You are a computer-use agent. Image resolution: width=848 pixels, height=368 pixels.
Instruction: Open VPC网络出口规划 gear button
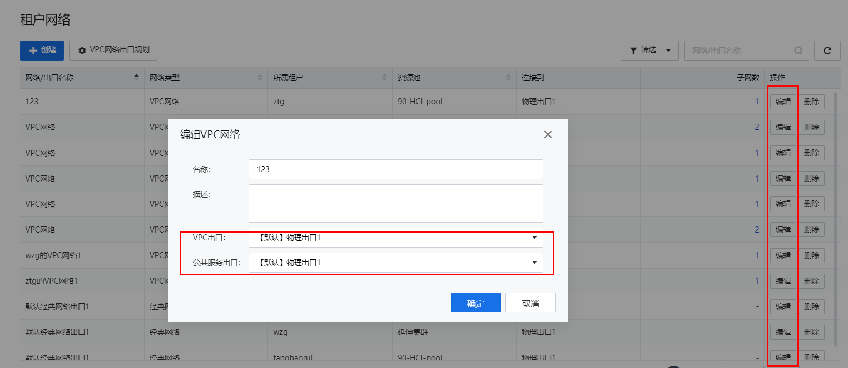113,50
